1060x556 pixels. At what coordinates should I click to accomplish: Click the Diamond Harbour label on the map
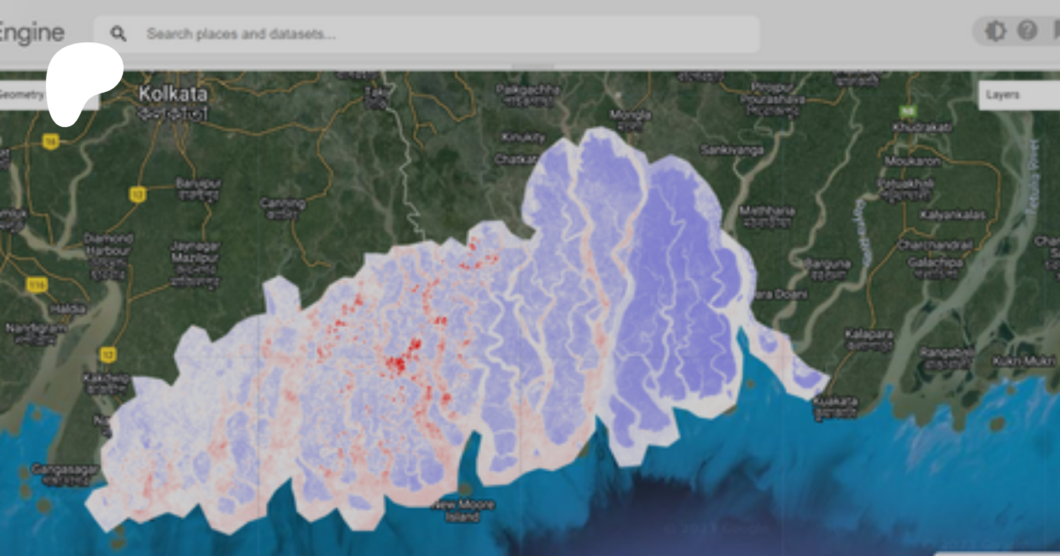pos(108,245)
